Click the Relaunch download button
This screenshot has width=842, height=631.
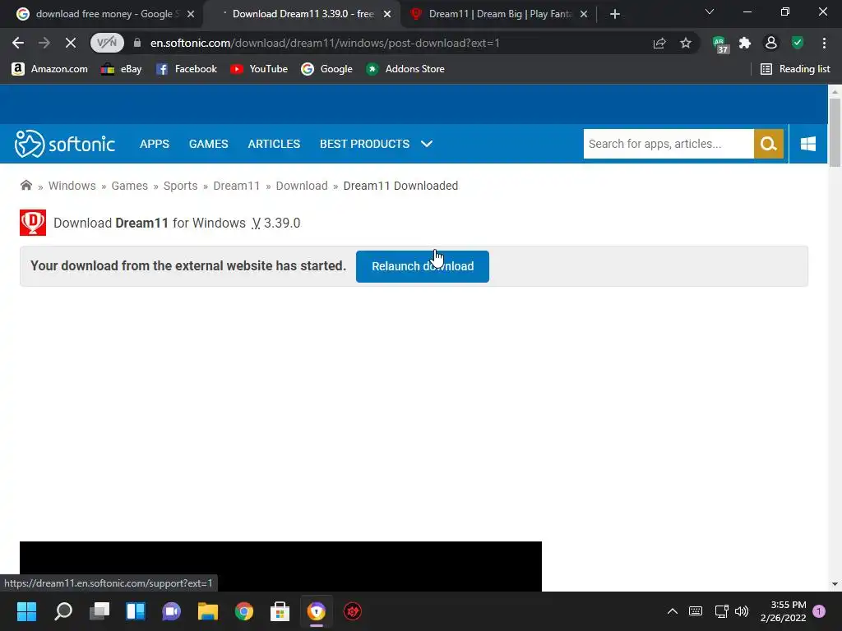coord(423,266)
